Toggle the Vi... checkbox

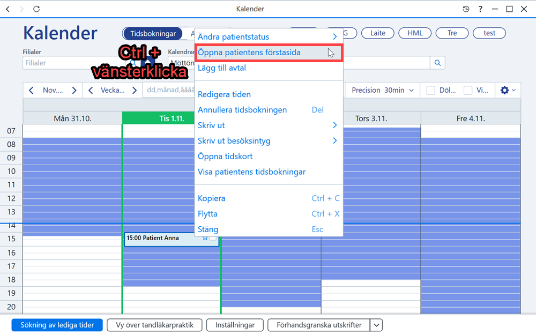click(467, 90)
